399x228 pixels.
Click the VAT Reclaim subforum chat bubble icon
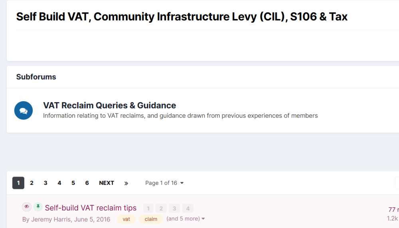tap(24, 110)
